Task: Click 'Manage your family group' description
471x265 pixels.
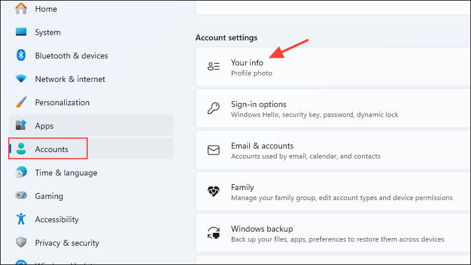Action: click(342, 198)
